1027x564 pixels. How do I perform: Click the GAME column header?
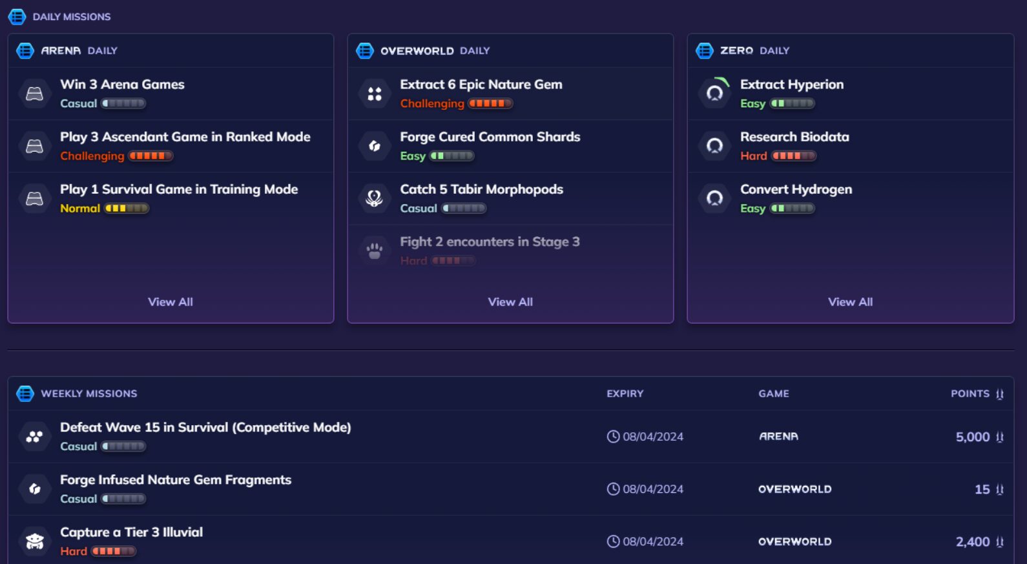774,393
